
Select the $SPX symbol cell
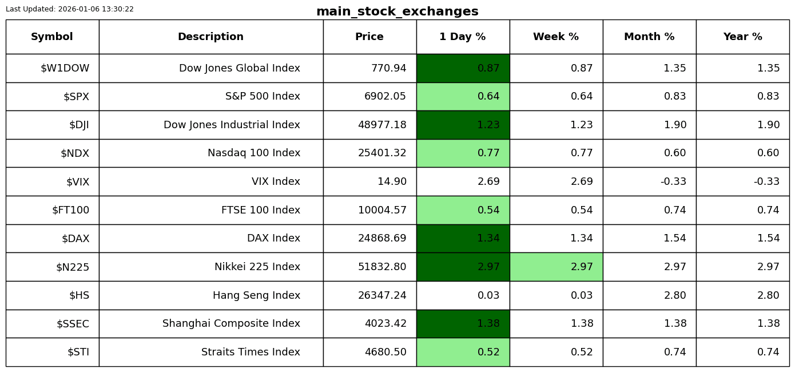76,97
